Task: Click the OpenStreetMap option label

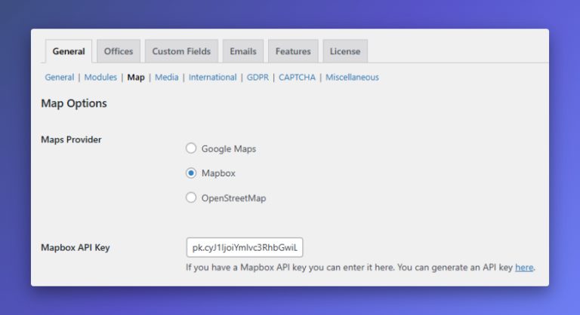Action: (x=234, y=198)
